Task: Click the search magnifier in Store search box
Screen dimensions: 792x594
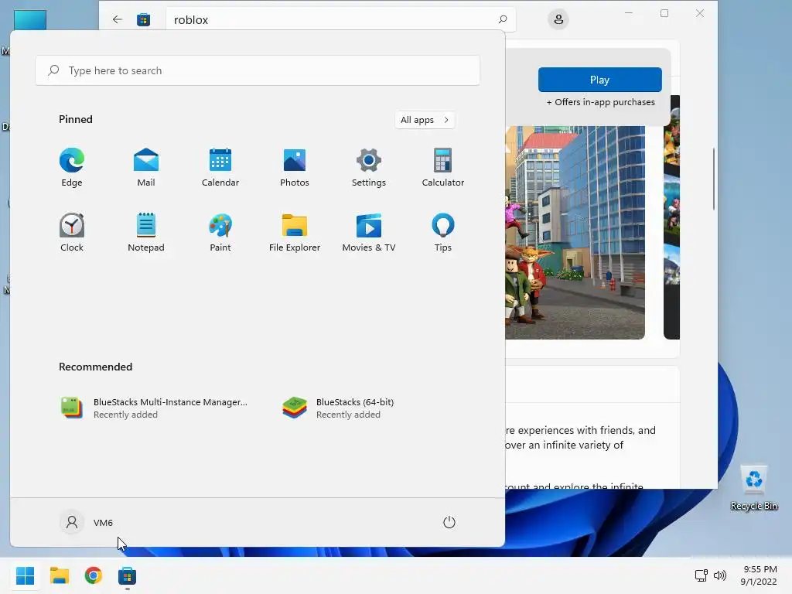Action: [502, 19]
